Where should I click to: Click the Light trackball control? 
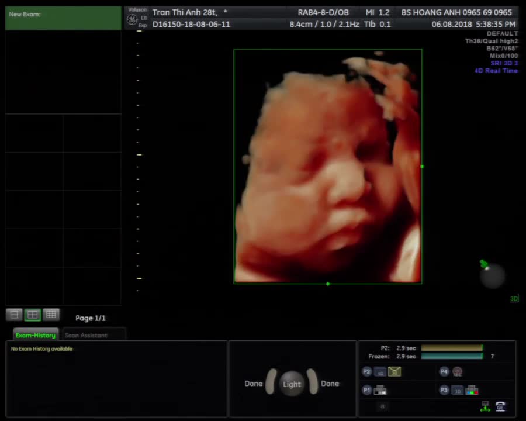pos(292,384)
